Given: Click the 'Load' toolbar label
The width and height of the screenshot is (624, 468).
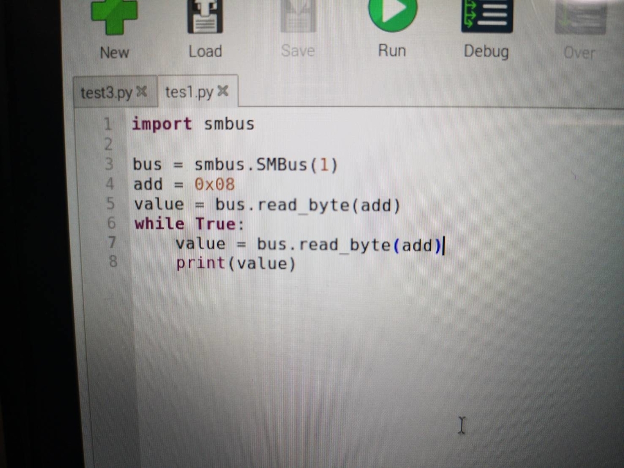Looking at the screenshot, I should [x=205, y=51].
